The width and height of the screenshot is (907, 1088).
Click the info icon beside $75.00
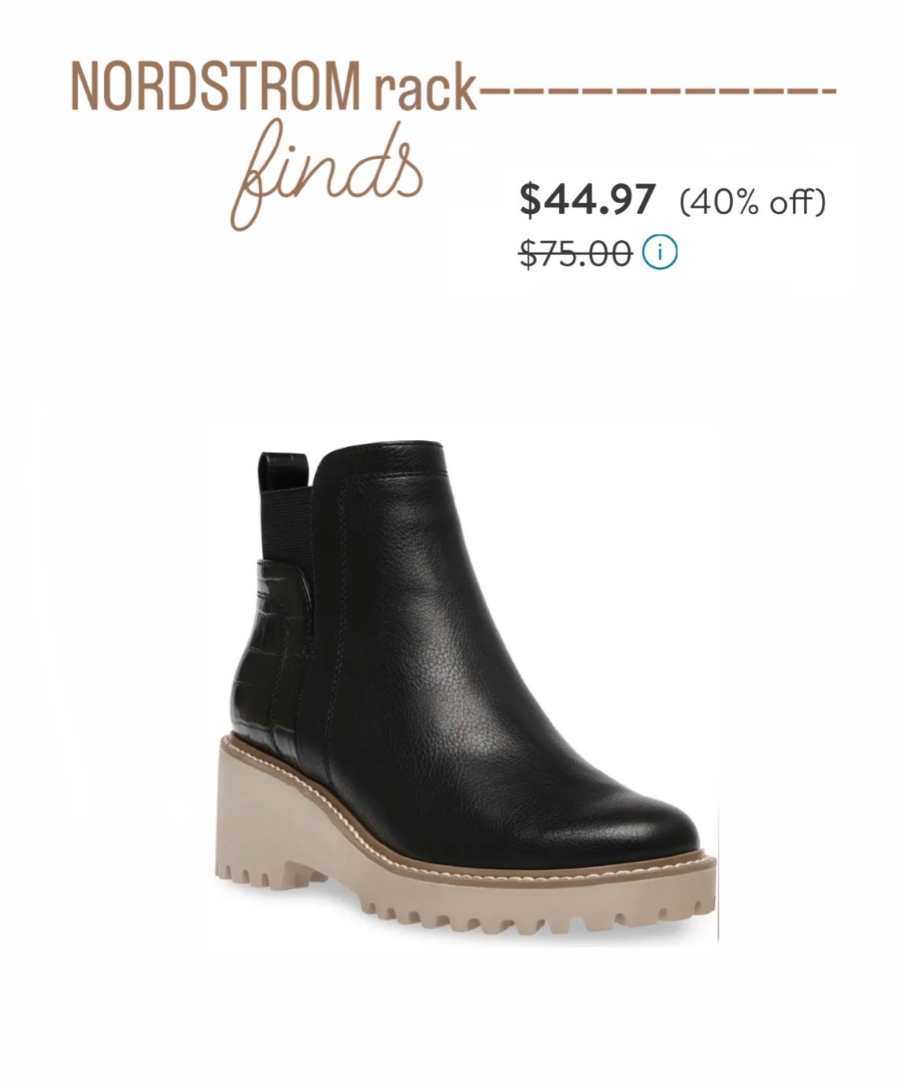coord(660,253)
